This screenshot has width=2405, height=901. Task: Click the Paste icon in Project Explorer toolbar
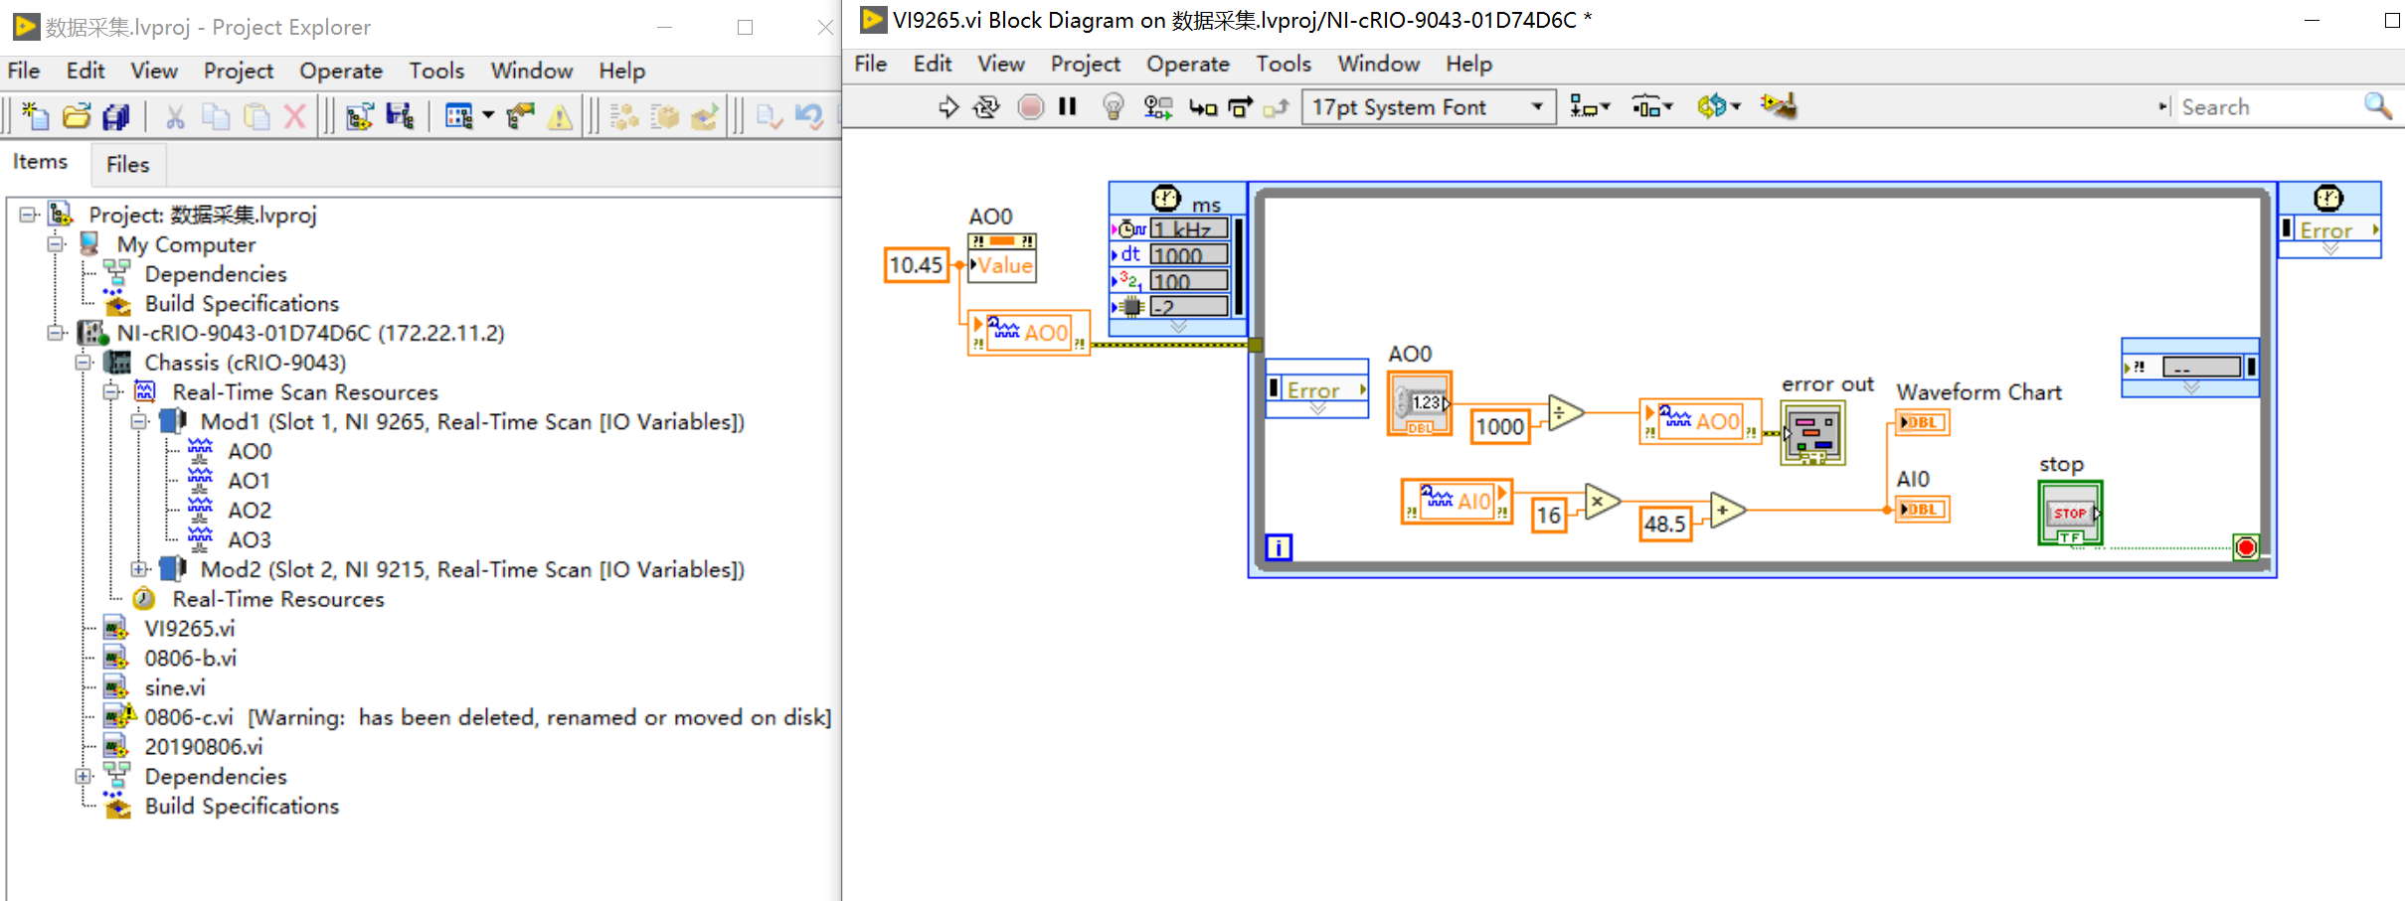256,115
